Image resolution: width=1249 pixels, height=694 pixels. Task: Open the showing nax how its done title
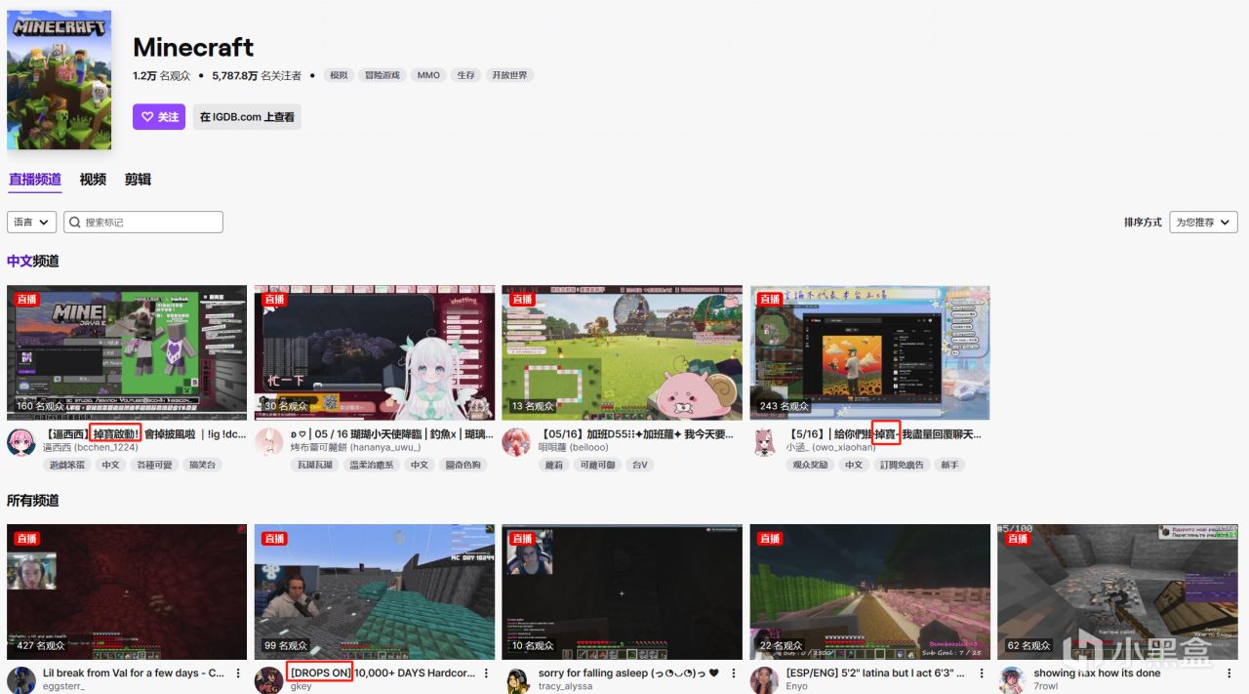pyautogui.click(x=1098, y=674)
